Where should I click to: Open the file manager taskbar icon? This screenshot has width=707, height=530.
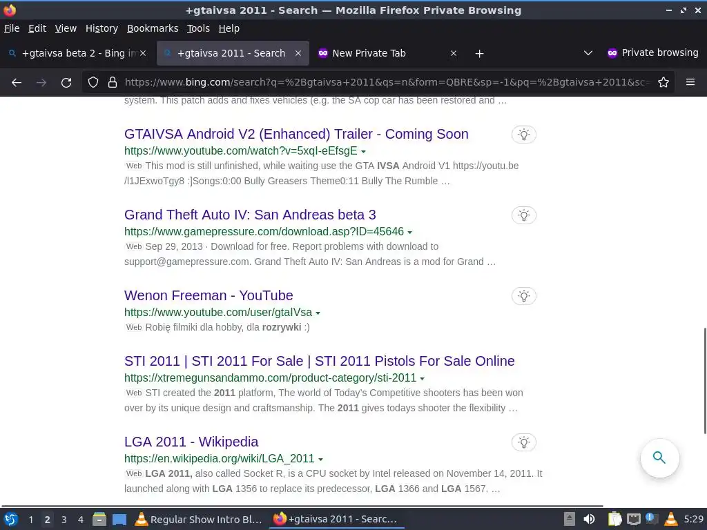tap(99, 519)
